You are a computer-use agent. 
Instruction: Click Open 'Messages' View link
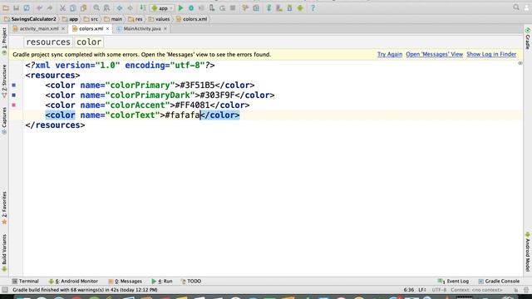click(x=434, y=54)
